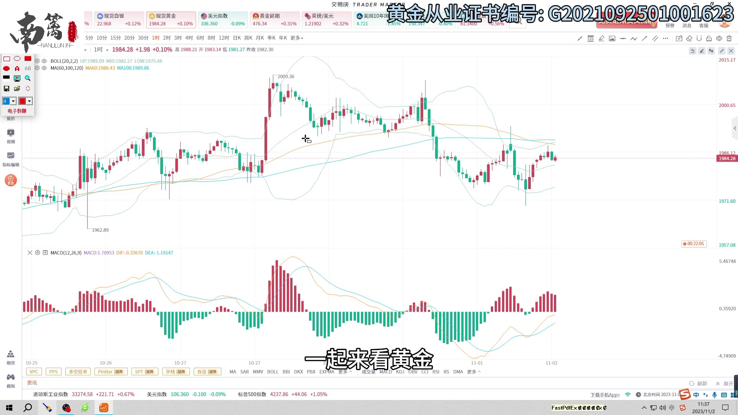Image resolution: width=738 pixels, height=415 pixels.
Task: Open the 美元指数 quote card
Action: point(223,20)
